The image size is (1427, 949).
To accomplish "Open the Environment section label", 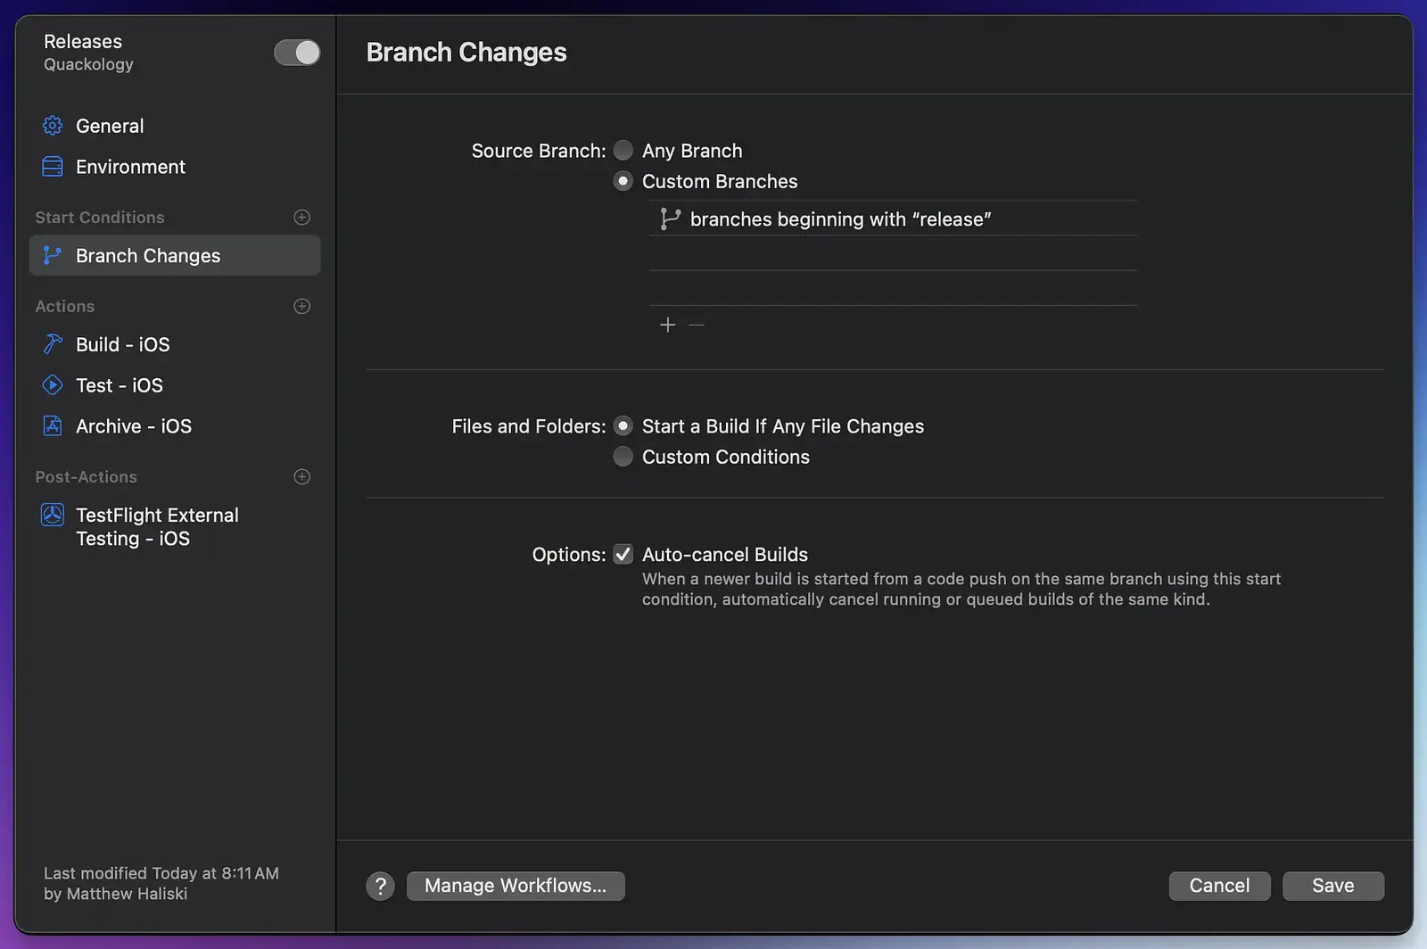I will [130, 168].
